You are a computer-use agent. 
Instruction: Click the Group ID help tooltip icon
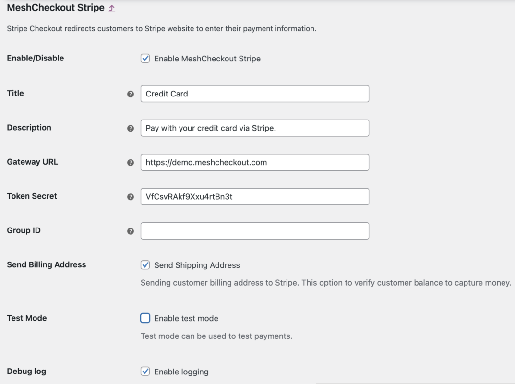click(x=130, y=231)
